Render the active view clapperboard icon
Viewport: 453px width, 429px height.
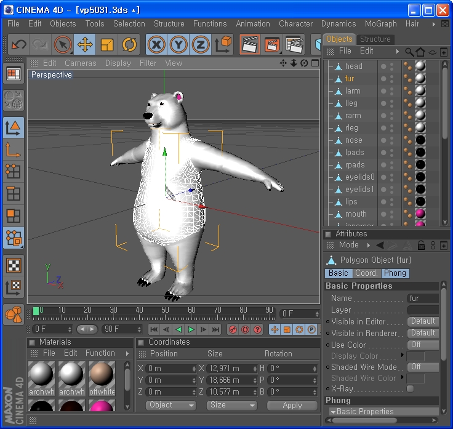point(250,44)
